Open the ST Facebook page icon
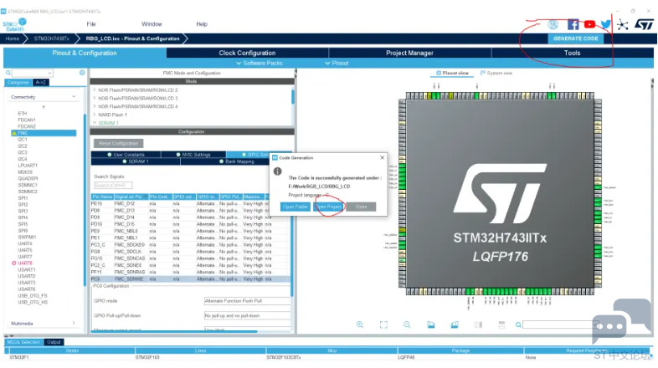658x368 pixels. (x=573, y=24)
